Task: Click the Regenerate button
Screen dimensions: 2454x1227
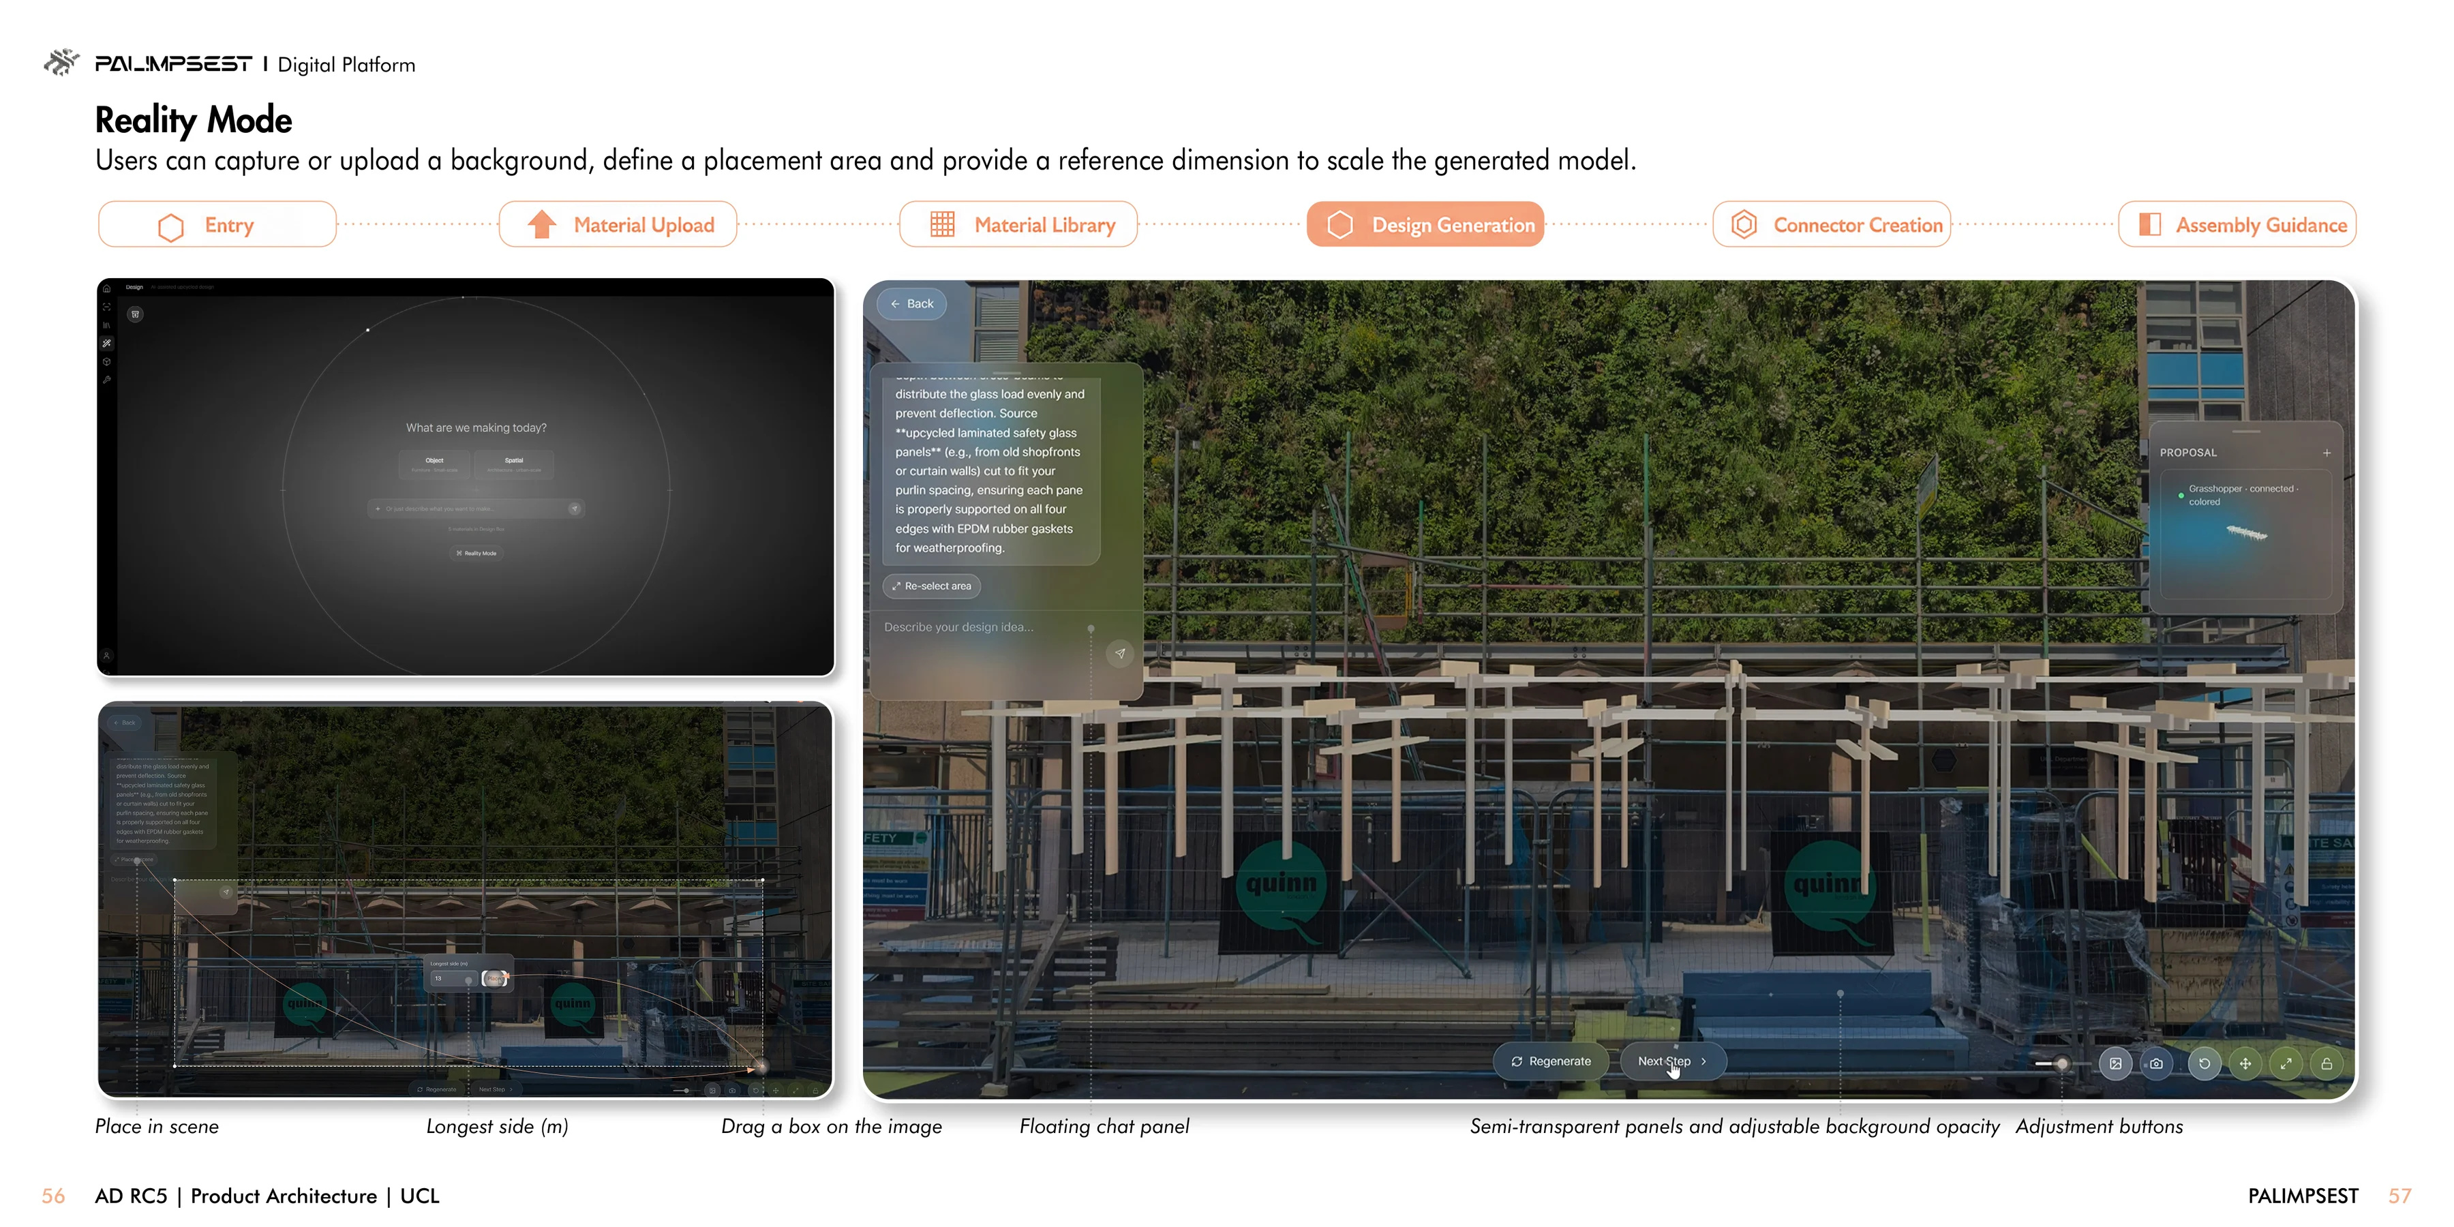Action: click(1551, 1061)
